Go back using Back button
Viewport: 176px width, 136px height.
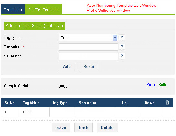pos(83,127)
